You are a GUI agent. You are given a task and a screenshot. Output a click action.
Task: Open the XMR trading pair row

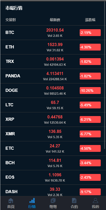(52, 134)
